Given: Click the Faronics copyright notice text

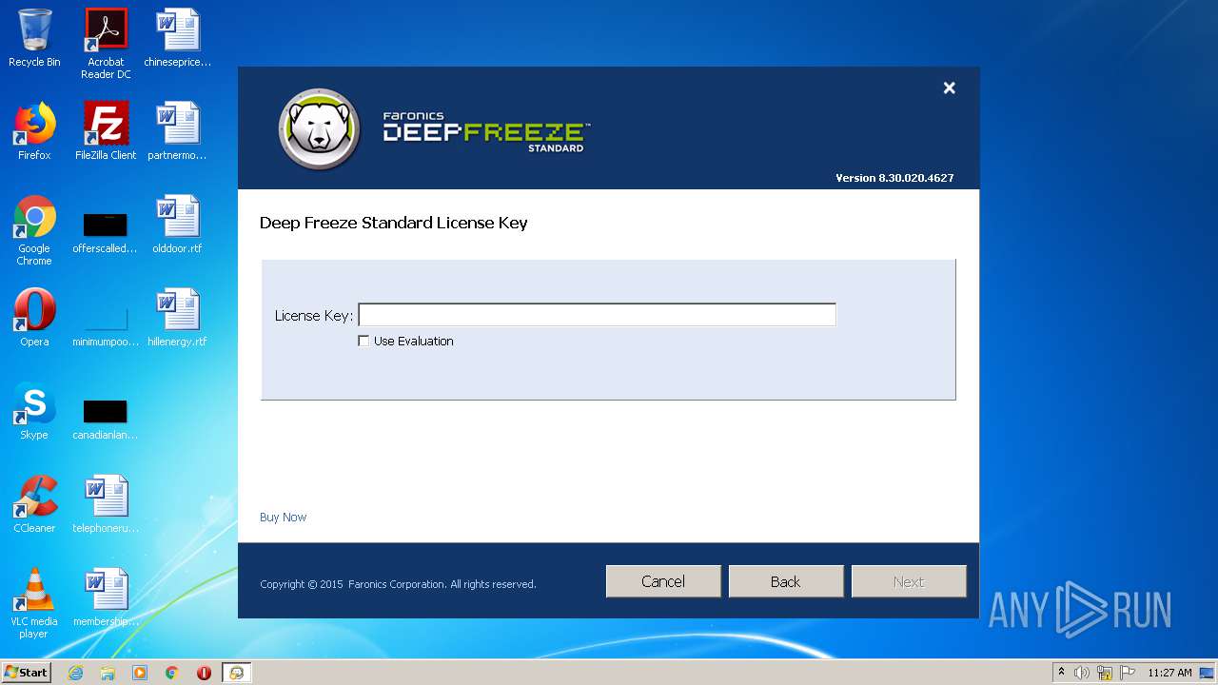Looking at the screenshot, I should pyautogui.click(x=398, y=584).
